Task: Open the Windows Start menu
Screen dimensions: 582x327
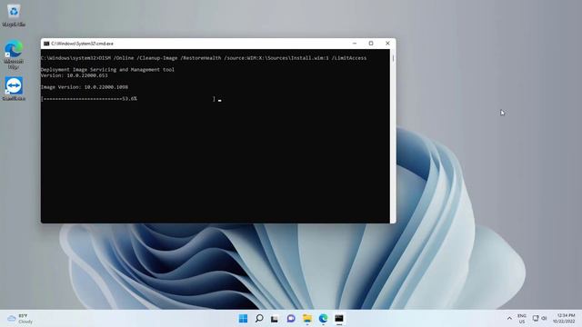Action: click(x=243, y=319)
